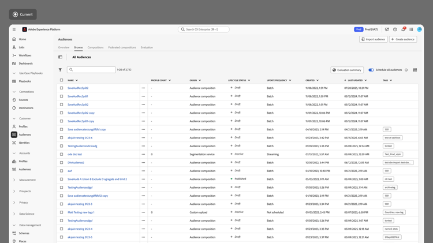Check the select-all header checkbox
The width and height of the screenshot is (433, 243).
(x=61, y=80)
